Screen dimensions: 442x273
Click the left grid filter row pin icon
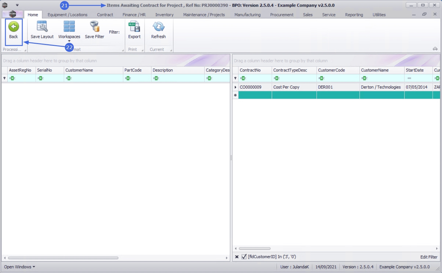5,78
